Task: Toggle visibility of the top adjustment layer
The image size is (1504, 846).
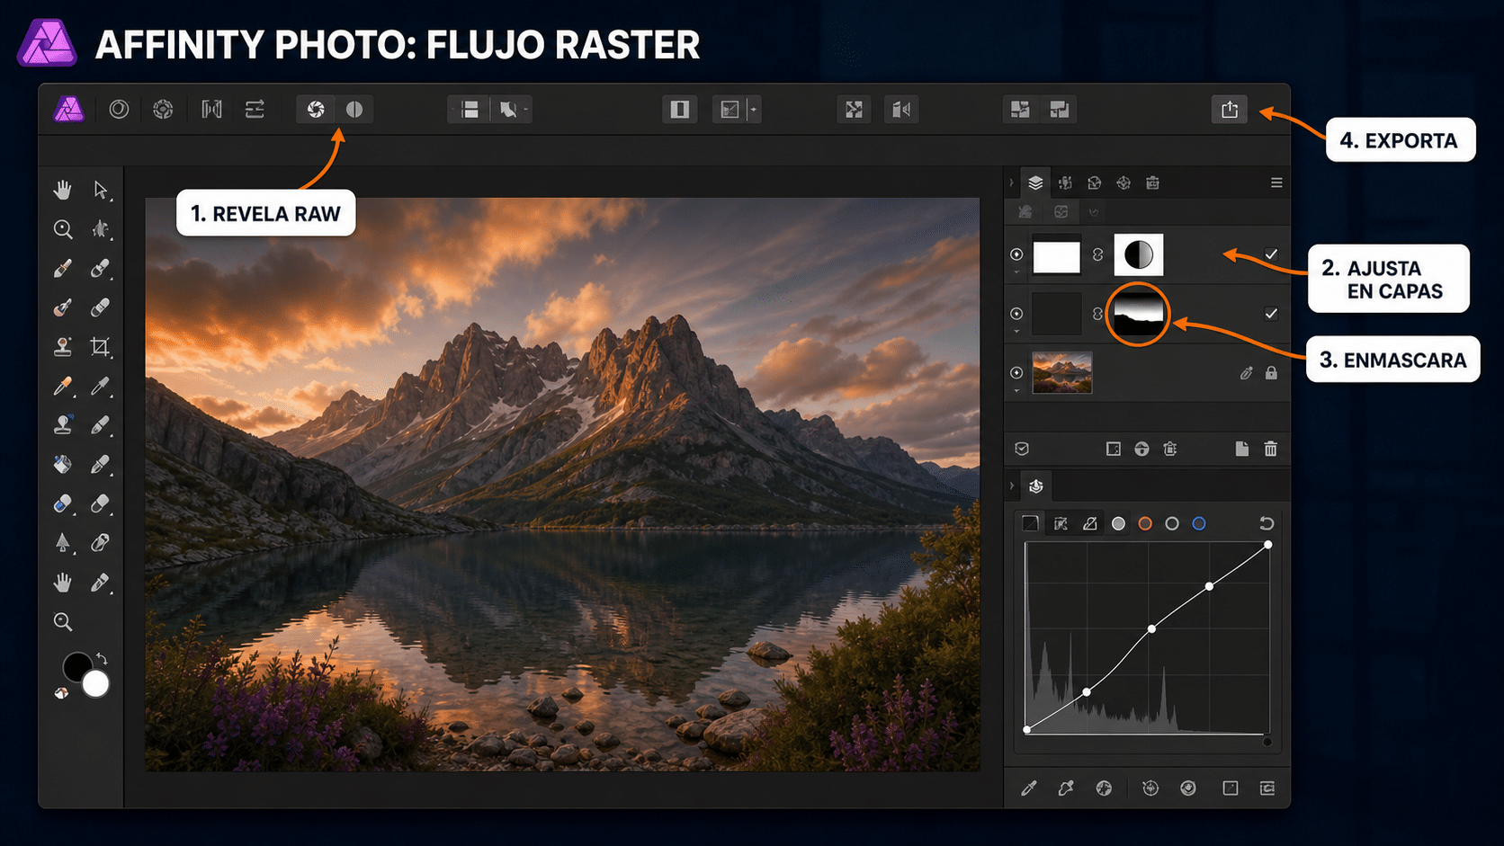Action: (x=1016, y=254)
